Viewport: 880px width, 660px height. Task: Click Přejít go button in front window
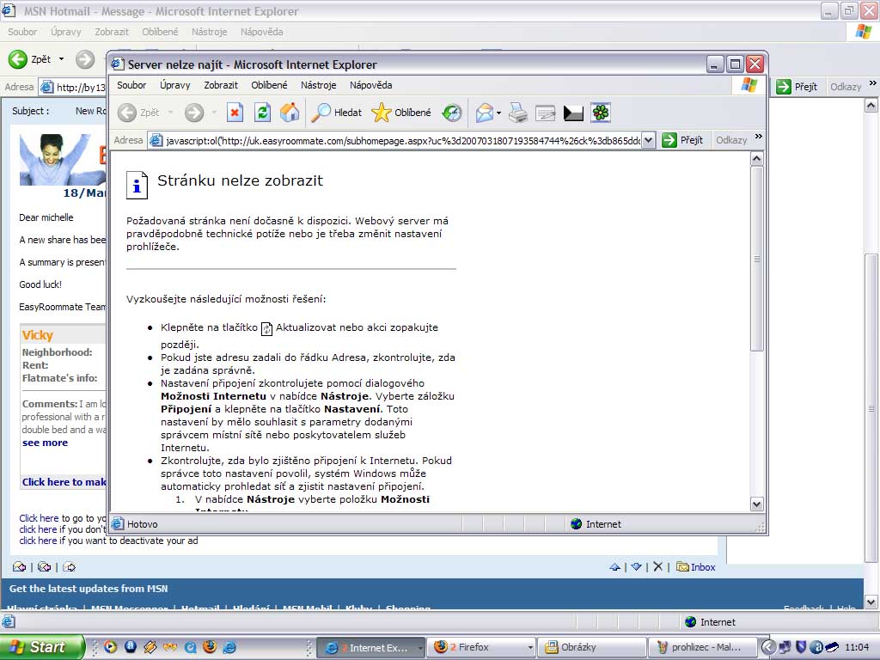tap(682, 140)
